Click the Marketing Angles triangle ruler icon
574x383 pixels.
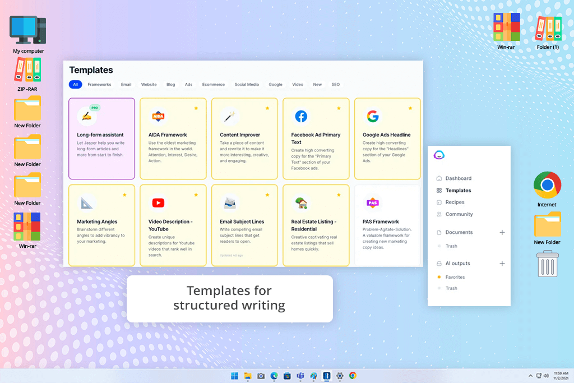coord(87,203)
